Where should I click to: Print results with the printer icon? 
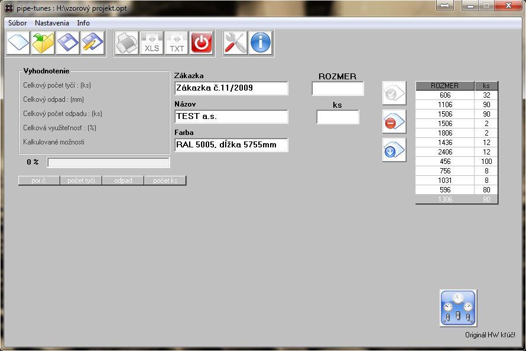click(127, 43)
